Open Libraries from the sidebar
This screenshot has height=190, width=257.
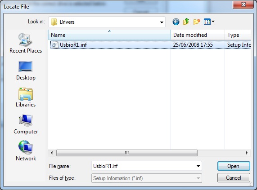(26, 97)
